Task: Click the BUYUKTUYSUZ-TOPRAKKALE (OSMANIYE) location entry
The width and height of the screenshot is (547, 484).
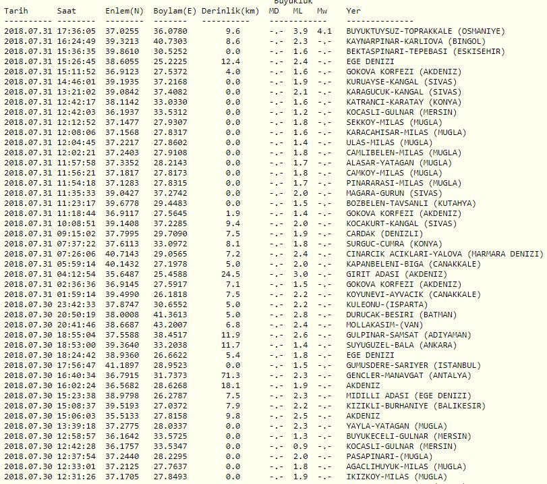Action: 425,32
